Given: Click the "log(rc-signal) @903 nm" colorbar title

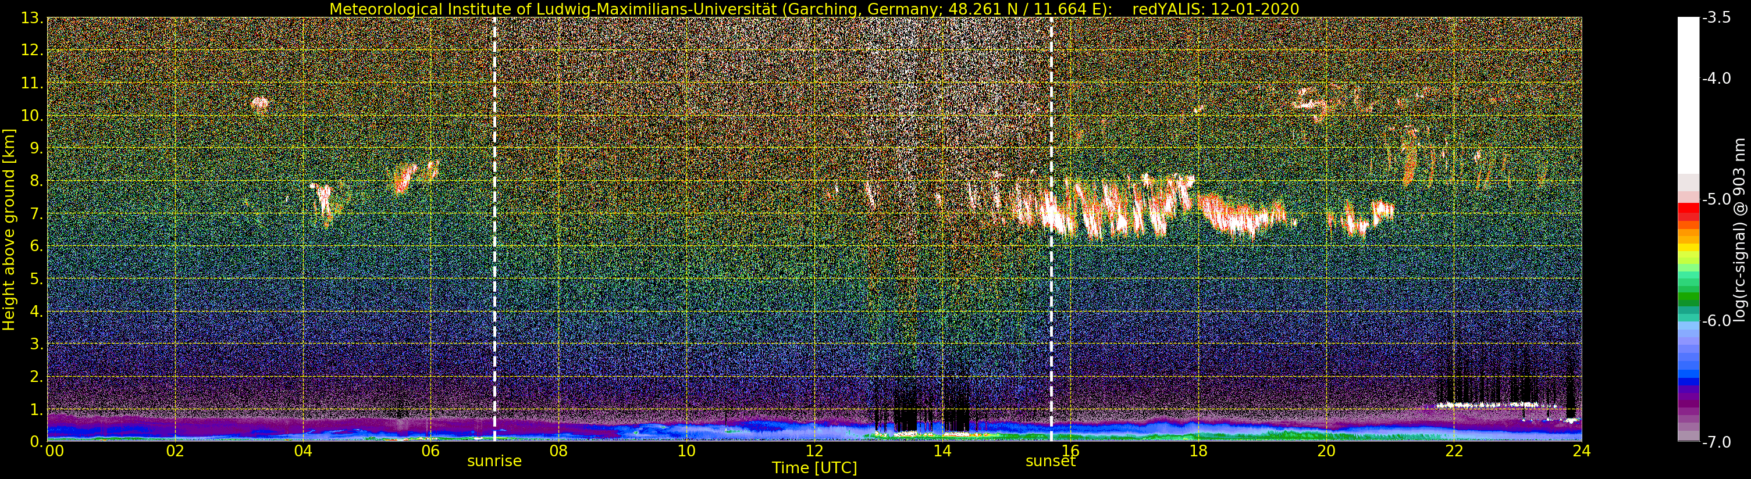Looking at the screenshot, I should pos(1739,230).
